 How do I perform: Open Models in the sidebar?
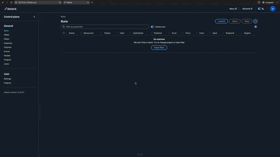7,55
